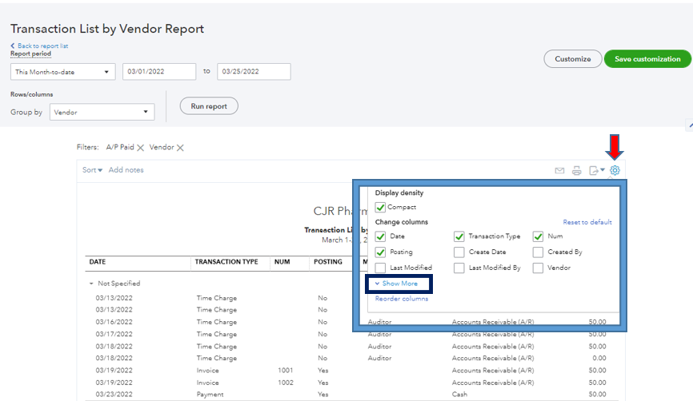Screen dimensions: 693x401
Task: Click the email report envelope icon
Action: click(559, 170)
